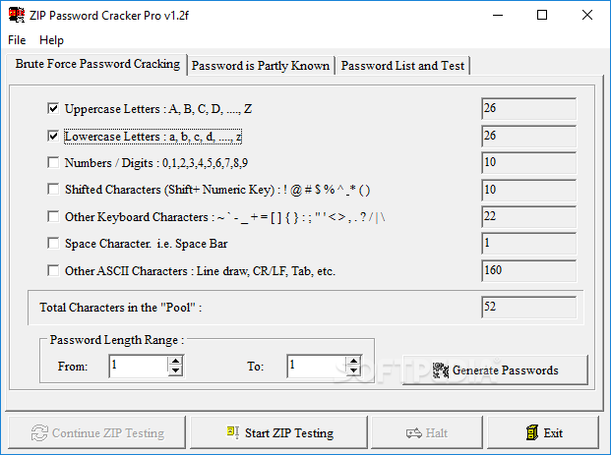Enable the Space Character checkbox
This screenshot has height=455, width=611.
coord(53,244)
